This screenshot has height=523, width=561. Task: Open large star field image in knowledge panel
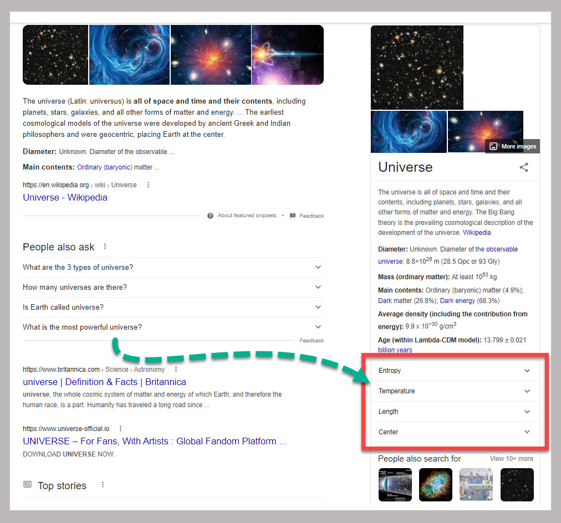(x=417, y=68)
